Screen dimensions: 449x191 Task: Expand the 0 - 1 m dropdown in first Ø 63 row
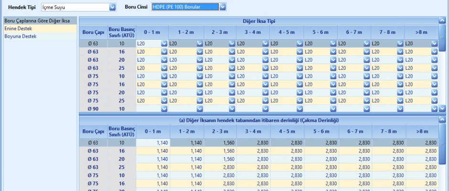(x=164, y=43)
